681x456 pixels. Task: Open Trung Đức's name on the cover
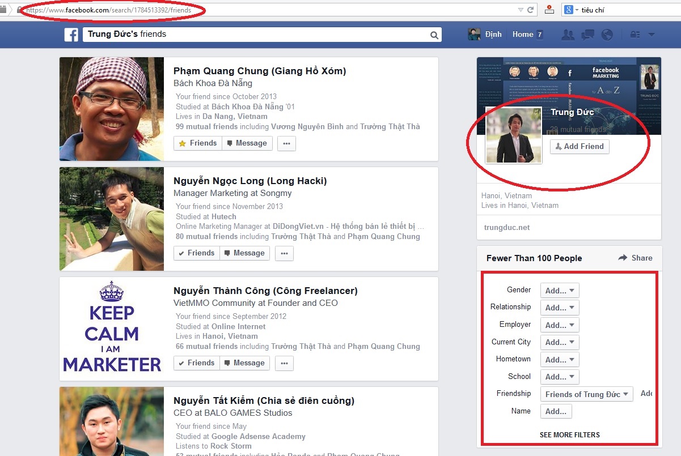pos(572,112)
